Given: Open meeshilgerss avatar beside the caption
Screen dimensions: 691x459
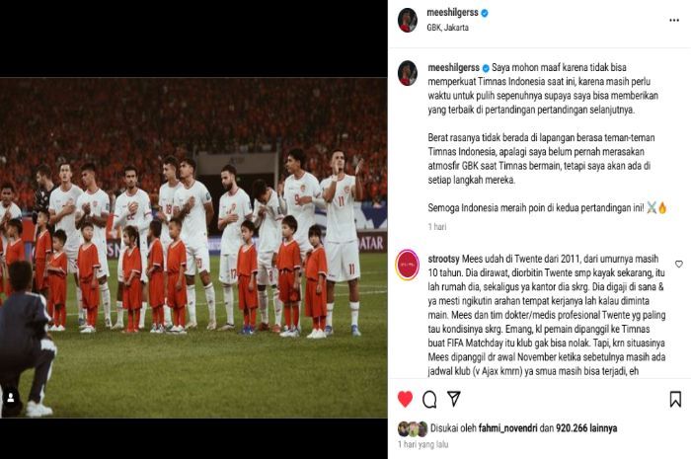Looking at the screenshot, I should click(x=408, y=73).
